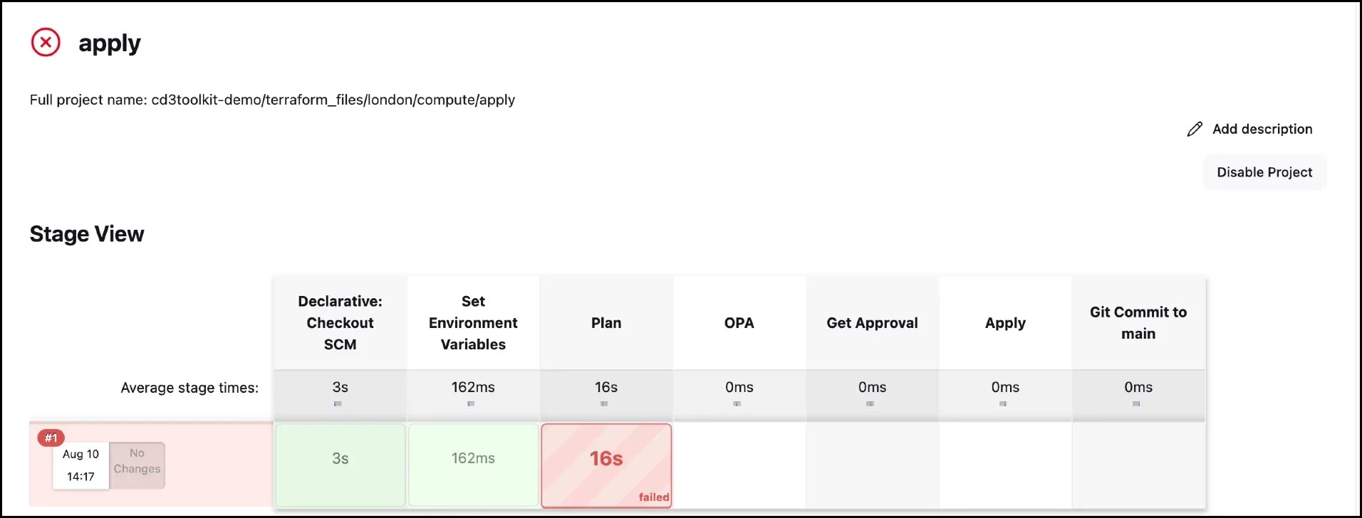Click the red failed build status icon

click(x=46, y=43)
